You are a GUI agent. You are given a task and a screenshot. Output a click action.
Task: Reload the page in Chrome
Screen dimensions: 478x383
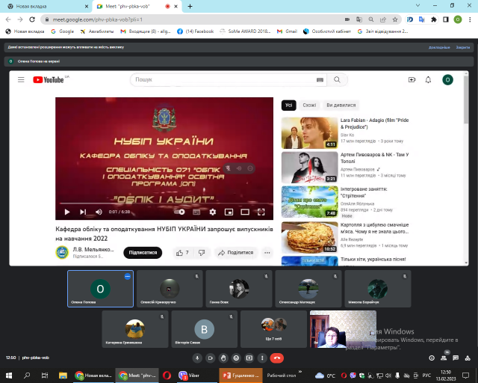click(x=32, y=19)
